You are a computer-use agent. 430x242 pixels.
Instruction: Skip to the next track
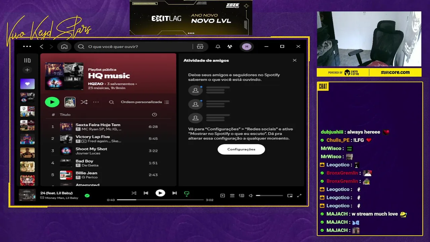[x=174, y=193]
